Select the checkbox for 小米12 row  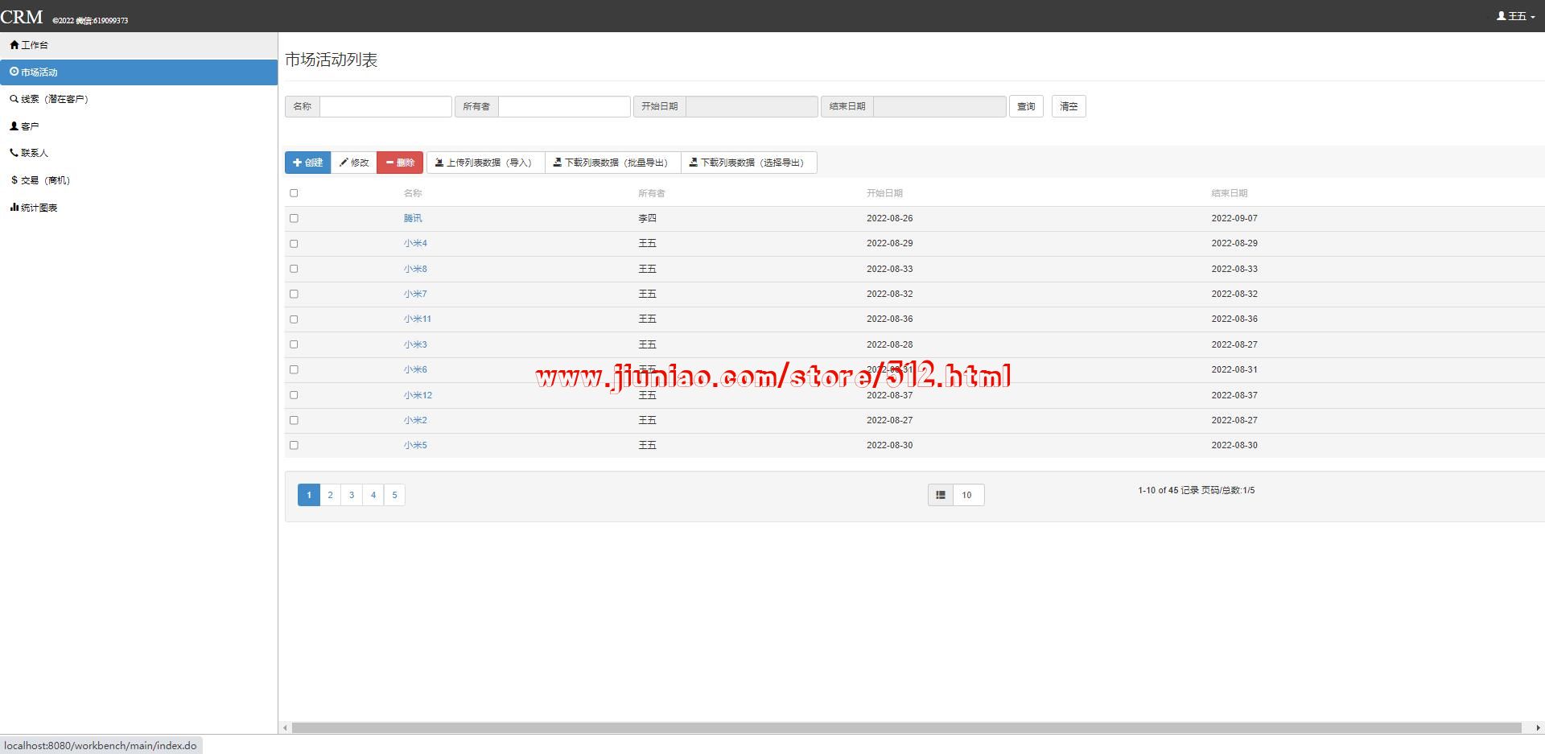(294, 395)
